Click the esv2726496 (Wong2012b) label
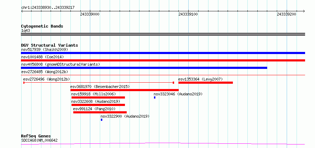The width and height of the screenshot is (315, 148). click(x=46, y=79)
